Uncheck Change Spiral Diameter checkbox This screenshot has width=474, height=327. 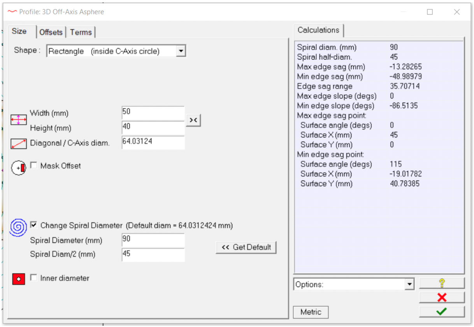point(34,225)
